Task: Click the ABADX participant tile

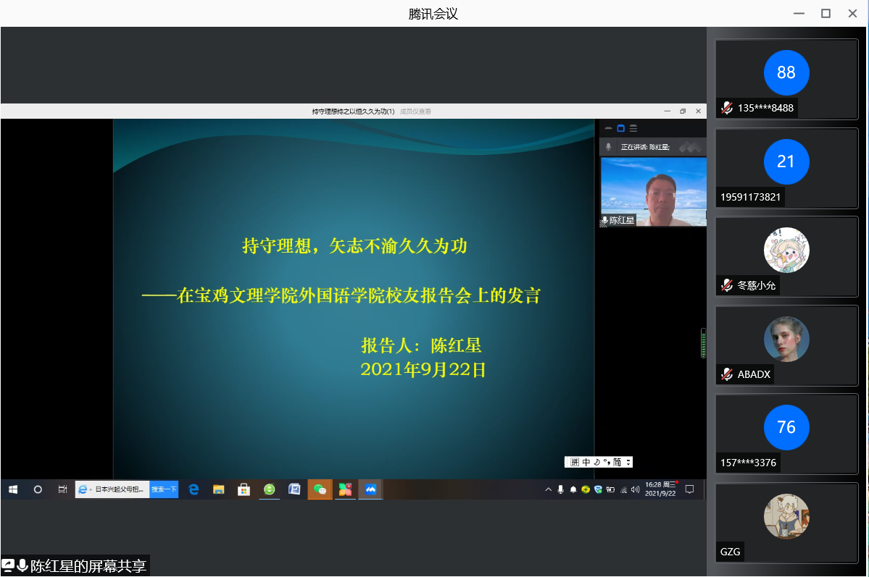Action: pos(786,345)
